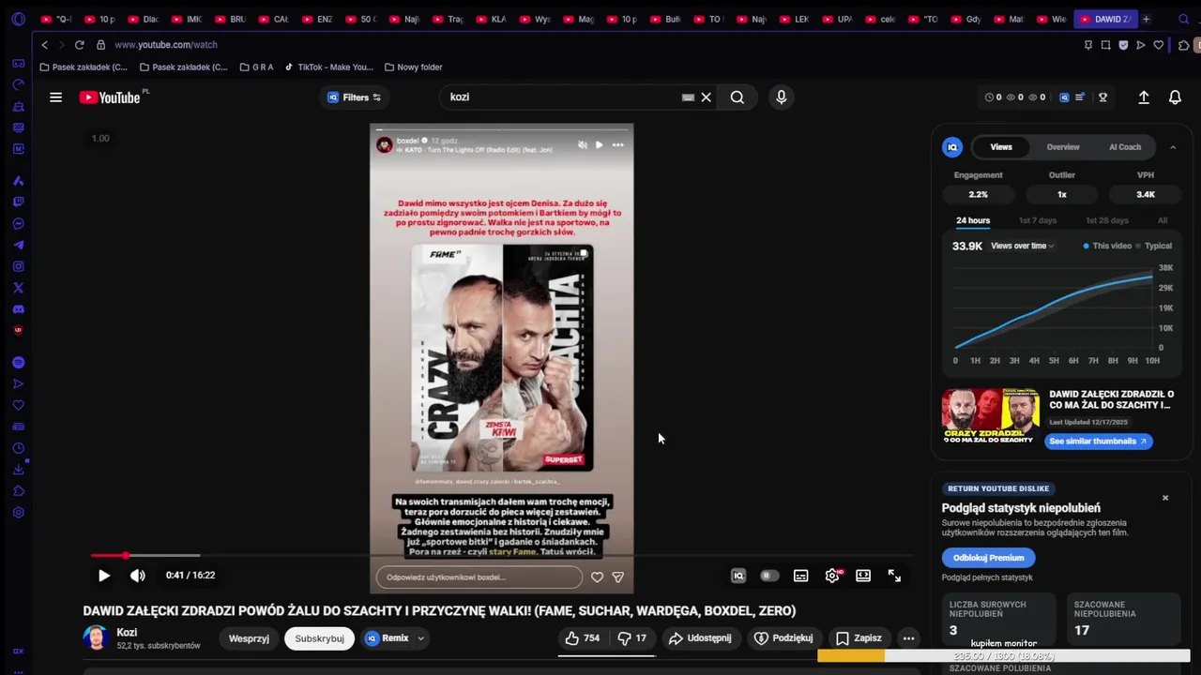Switch to theater mode view
Screen dimensions: 1201x675
[863, 576]
